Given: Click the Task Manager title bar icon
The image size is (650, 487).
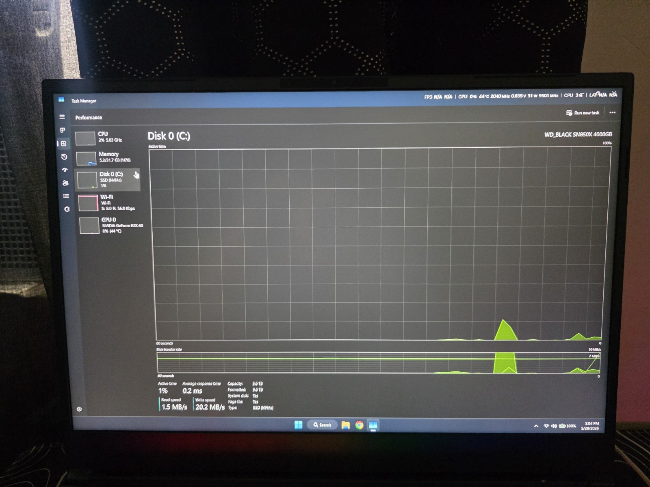Looking at the screenshot, I should 61,99.
